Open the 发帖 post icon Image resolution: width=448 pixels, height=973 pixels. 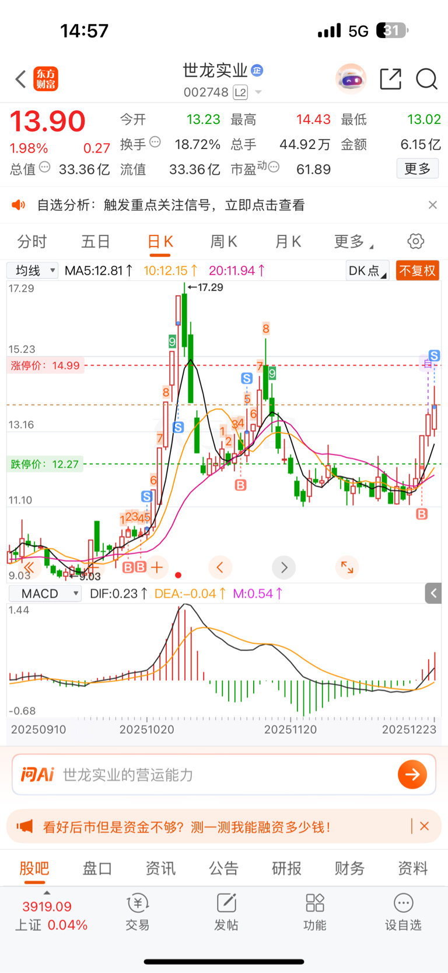(x=226, y=912)
